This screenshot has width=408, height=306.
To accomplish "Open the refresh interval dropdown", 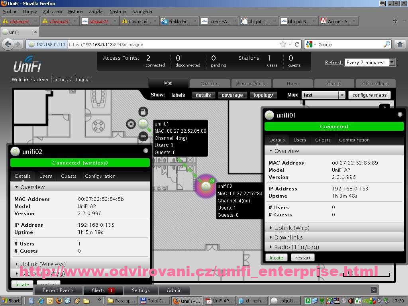I will click(370, 63).
